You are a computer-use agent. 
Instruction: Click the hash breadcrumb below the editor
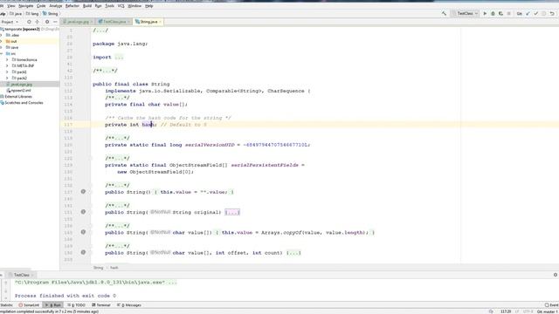pos(114,268)
